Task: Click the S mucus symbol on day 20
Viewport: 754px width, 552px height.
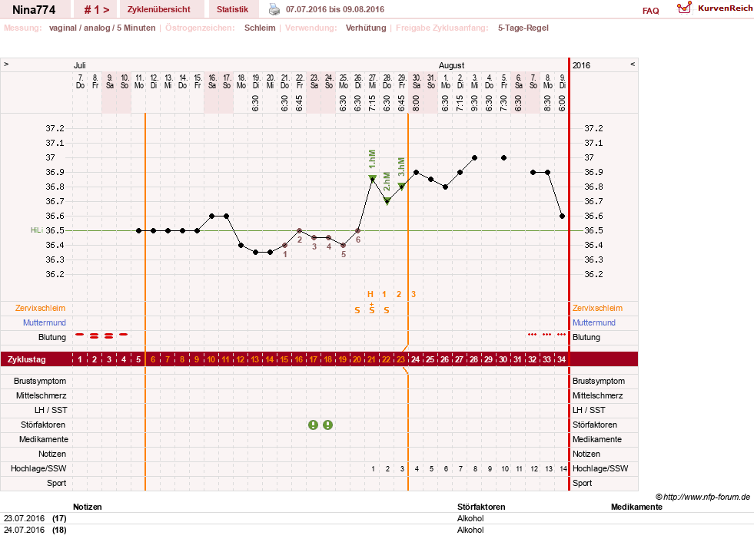Action: click(x=357, y=310)
